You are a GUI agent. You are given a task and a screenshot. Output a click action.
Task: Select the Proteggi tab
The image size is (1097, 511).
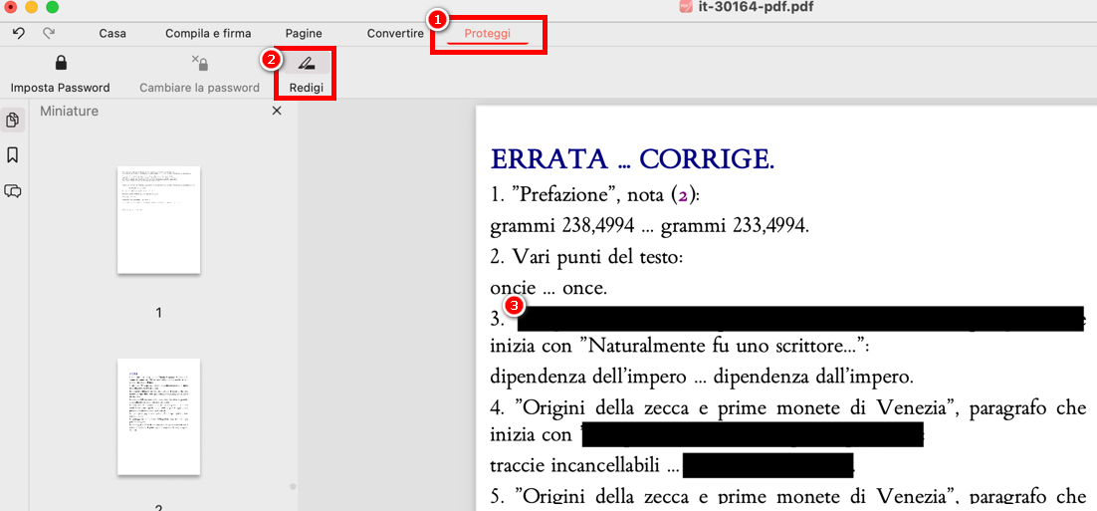pyautogui.click(x=488, y=33)
